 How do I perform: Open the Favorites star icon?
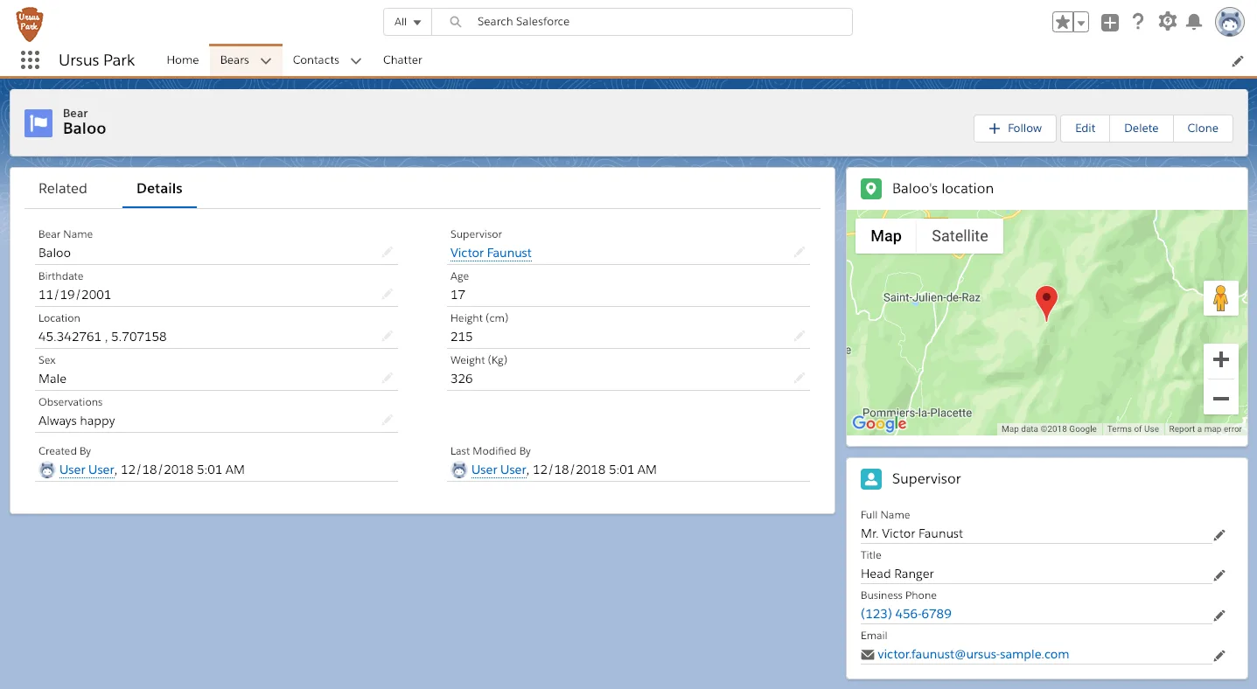pos(1062,23)
